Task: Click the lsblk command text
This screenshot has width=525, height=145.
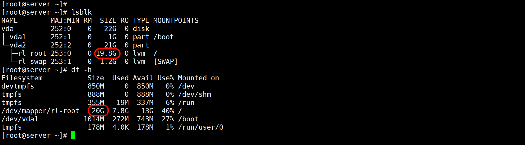Action: point(81,12)
